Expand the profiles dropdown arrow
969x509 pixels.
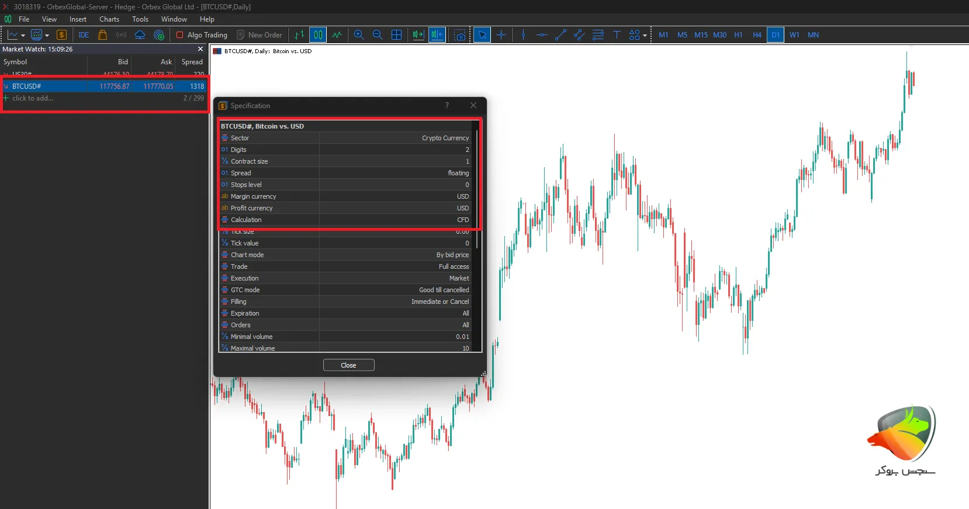click(x=47, y=36)
